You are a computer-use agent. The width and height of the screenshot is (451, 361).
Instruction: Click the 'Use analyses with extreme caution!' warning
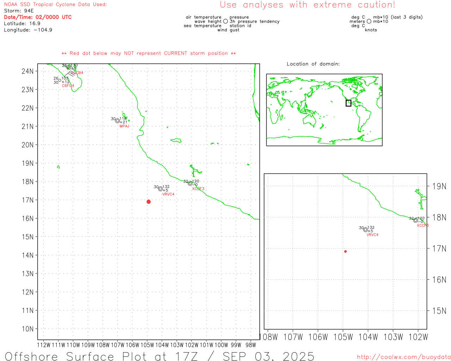(x=308, y=5)
